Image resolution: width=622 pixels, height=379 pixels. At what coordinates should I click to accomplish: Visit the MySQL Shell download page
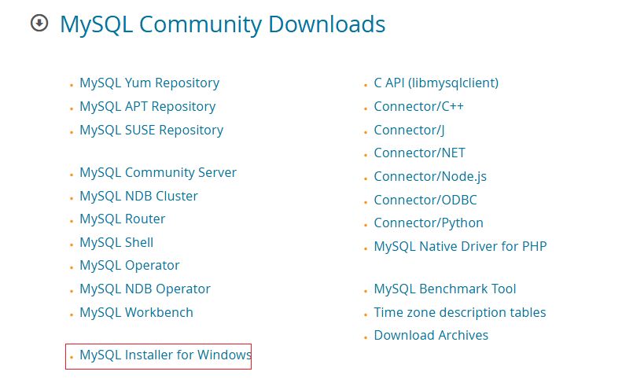tap(116, 242)
